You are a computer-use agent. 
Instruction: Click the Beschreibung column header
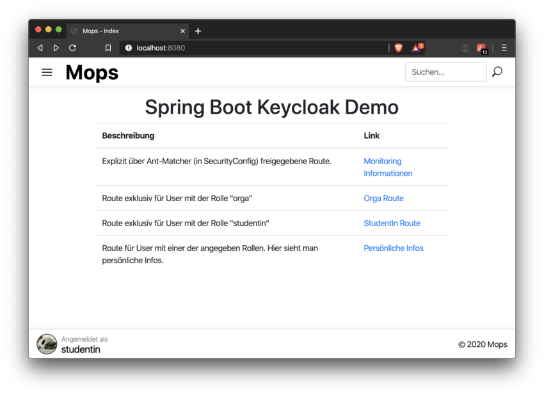click(128, 135)
